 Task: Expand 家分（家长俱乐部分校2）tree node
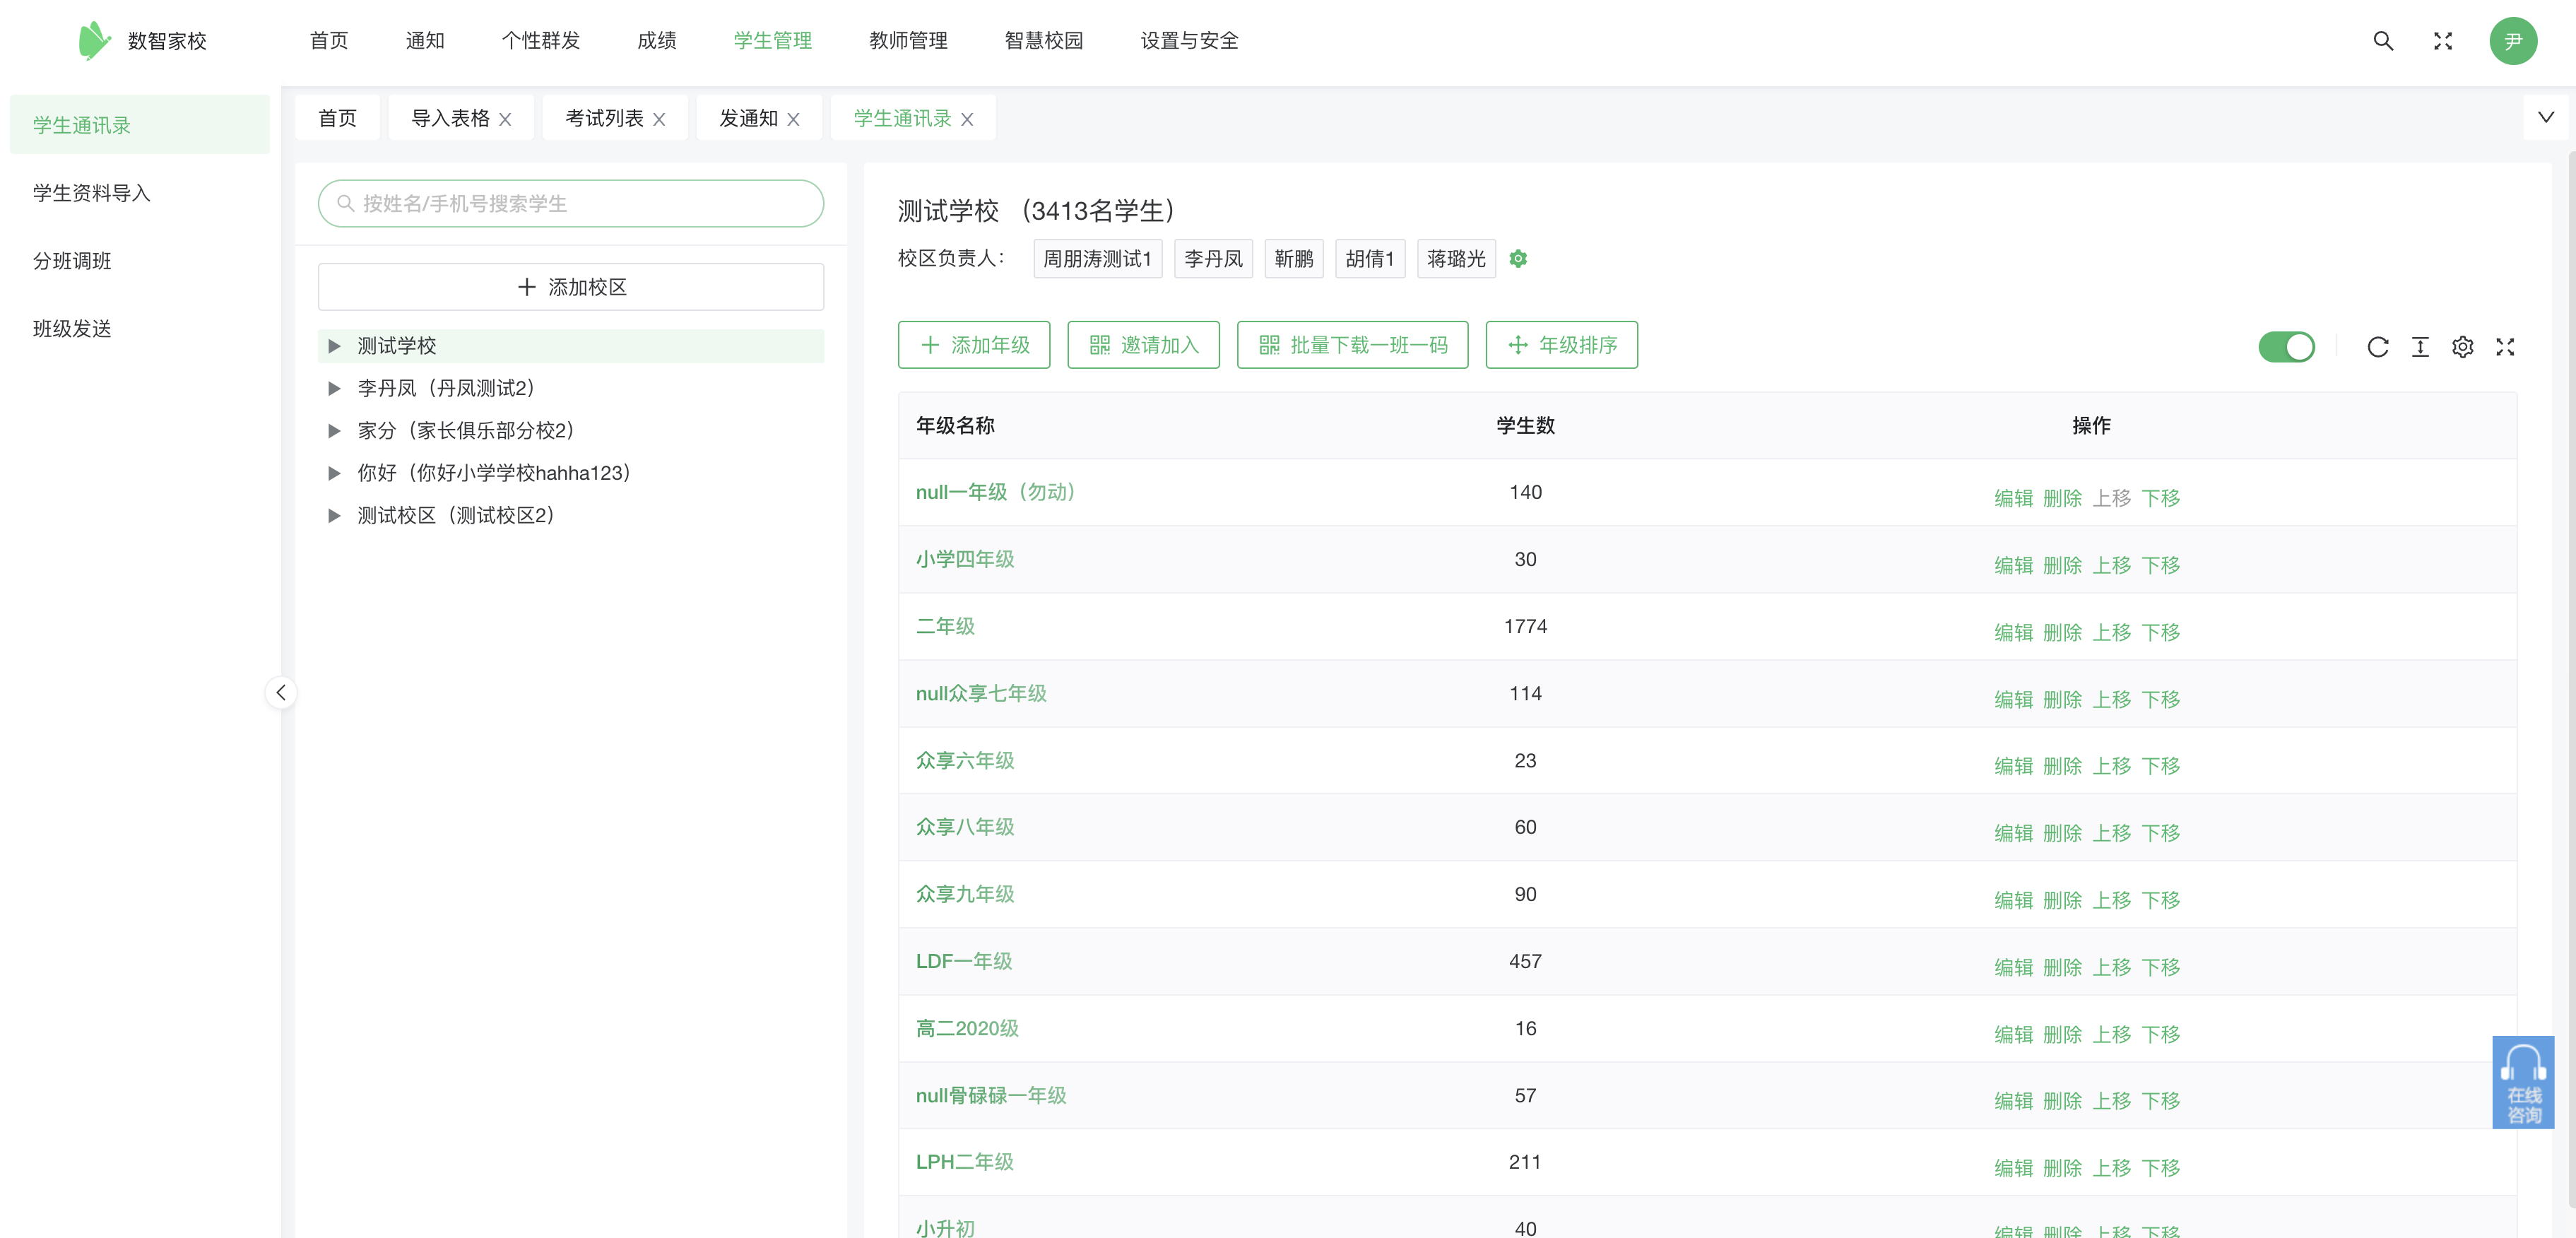point(334,431)
